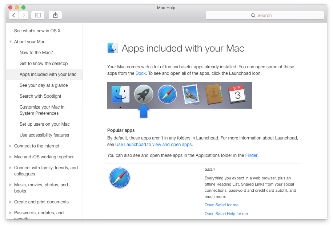Open See your day at a glance
The image size is (333, 227).
[44, 85]
